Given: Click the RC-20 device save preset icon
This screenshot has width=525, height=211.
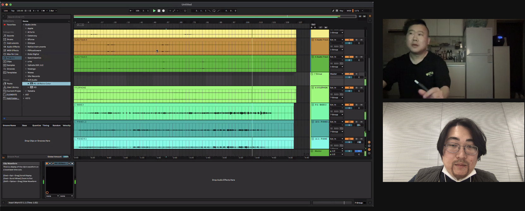Looking at the screenshot, I should pos(72,164).
